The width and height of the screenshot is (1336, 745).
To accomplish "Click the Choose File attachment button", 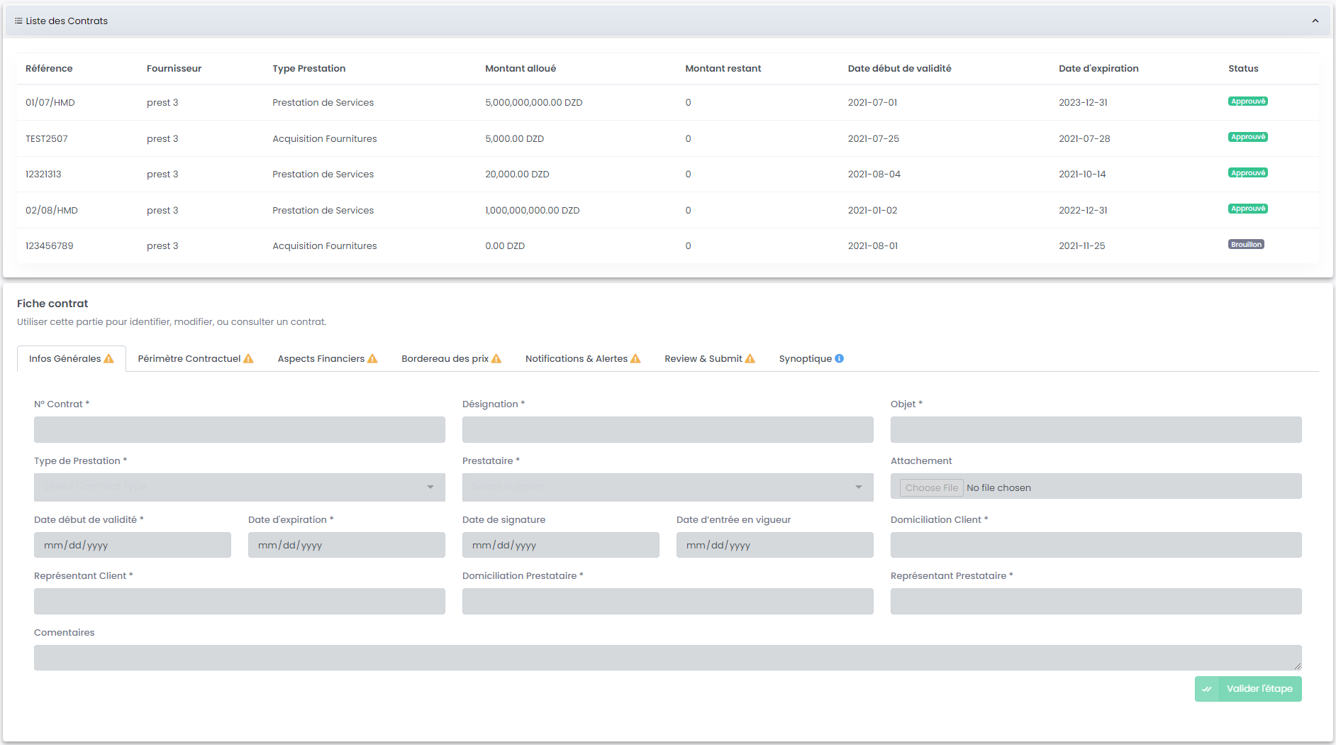I will click(931, 487).
